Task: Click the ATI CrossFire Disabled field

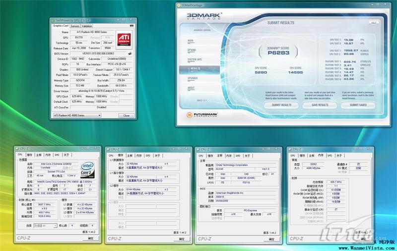Action: point(101,107)
